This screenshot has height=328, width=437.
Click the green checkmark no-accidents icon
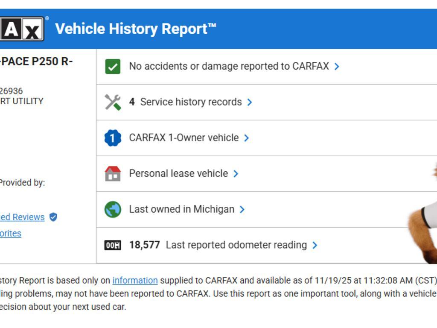click(113, 67)
